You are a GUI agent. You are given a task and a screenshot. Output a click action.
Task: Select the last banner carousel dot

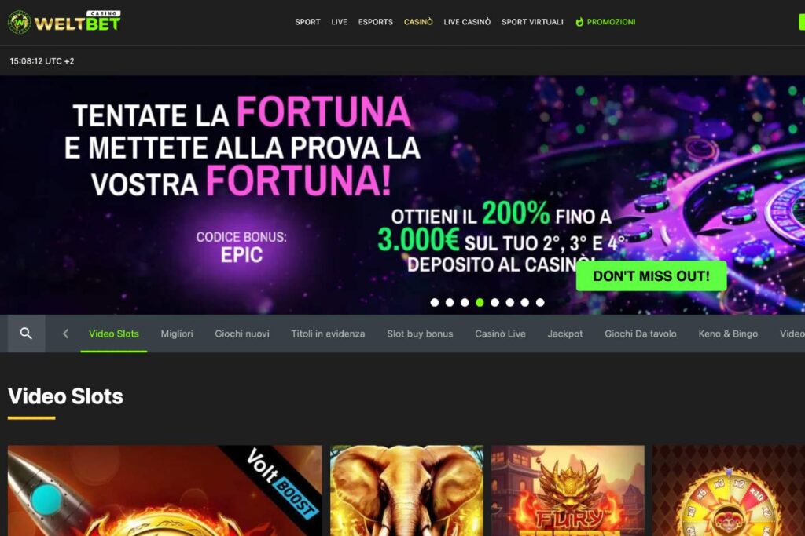[x=540, y=302]
